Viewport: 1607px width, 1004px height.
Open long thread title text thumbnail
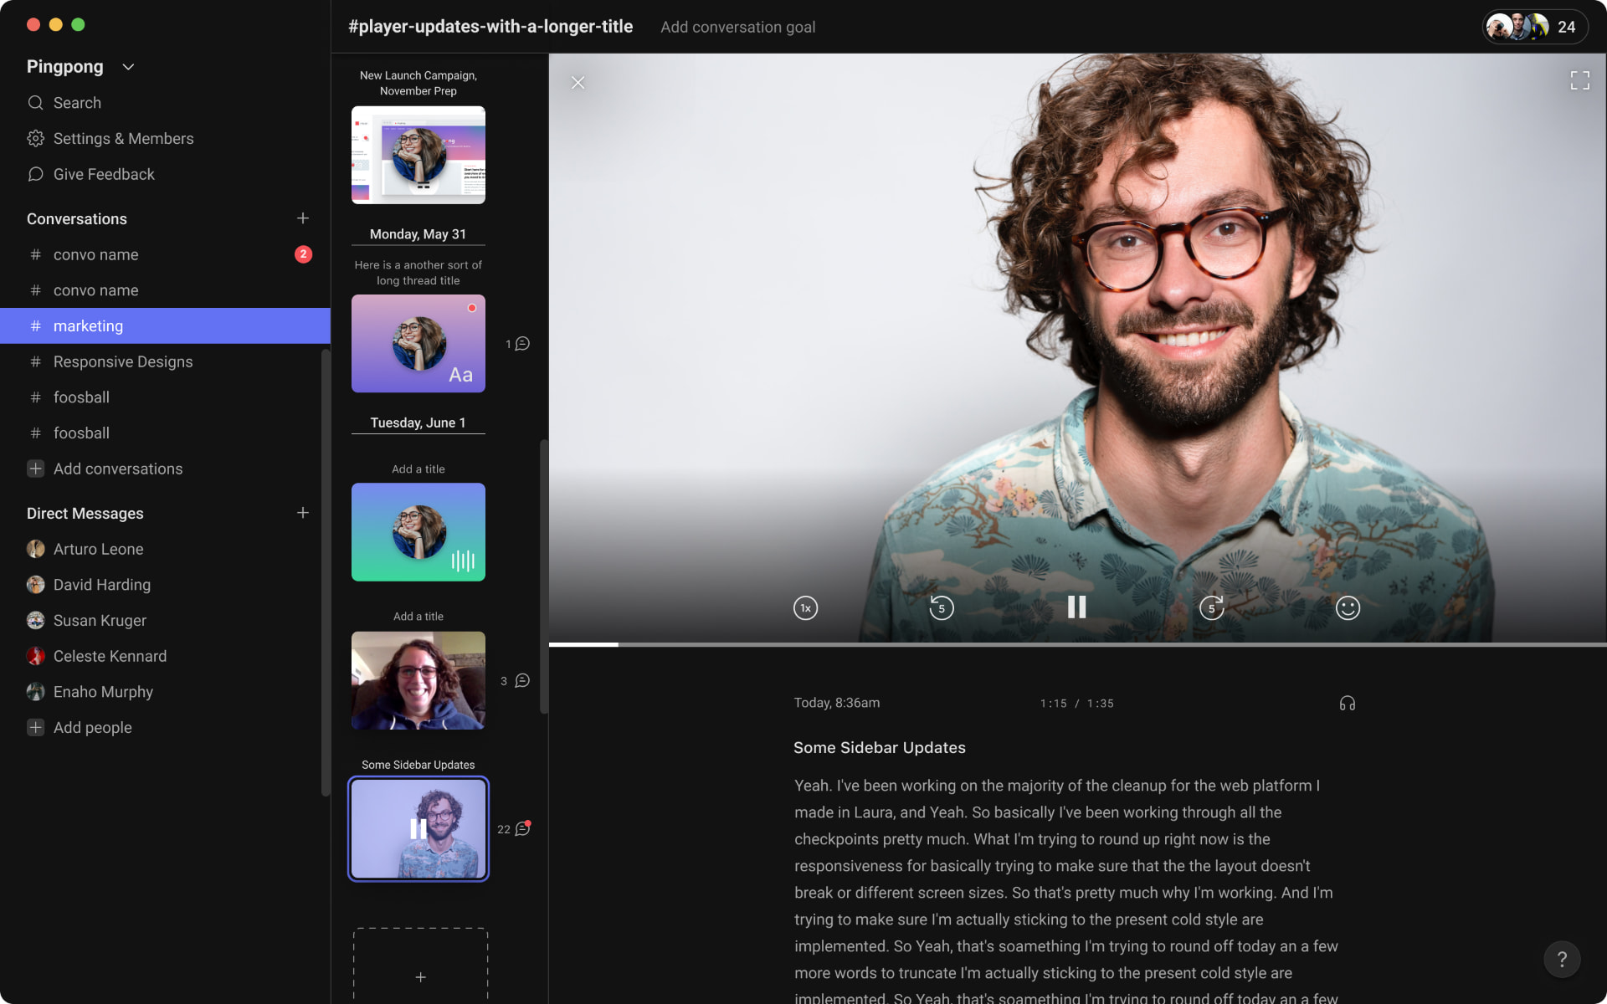click(418, 343)
